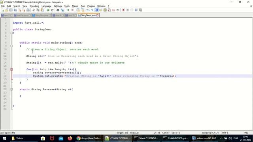This screenshot has height=142, width=253.
Task: Open the File menu
Action: (x=3, y=6)
